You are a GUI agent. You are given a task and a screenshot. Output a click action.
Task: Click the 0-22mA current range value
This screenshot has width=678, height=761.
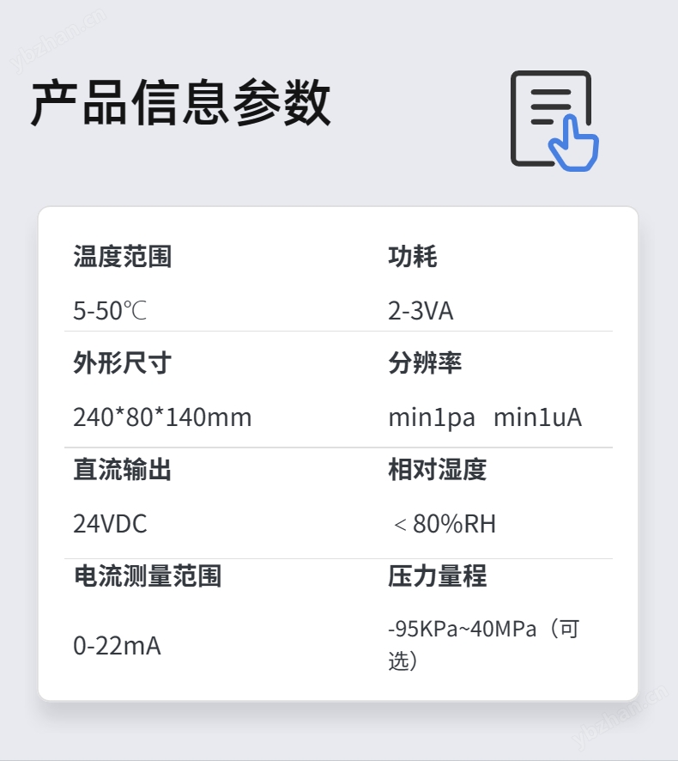coord(117,646)
